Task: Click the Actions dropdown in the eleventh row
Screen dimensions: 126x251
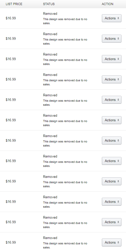Action: pos(112,222)
